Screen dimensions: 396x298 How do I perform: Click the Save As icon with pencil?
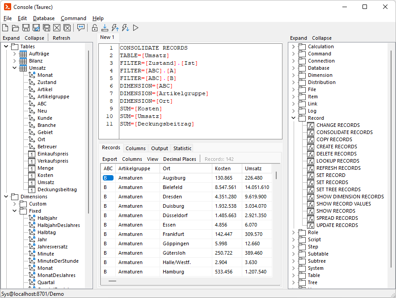[x=36, y=28]
